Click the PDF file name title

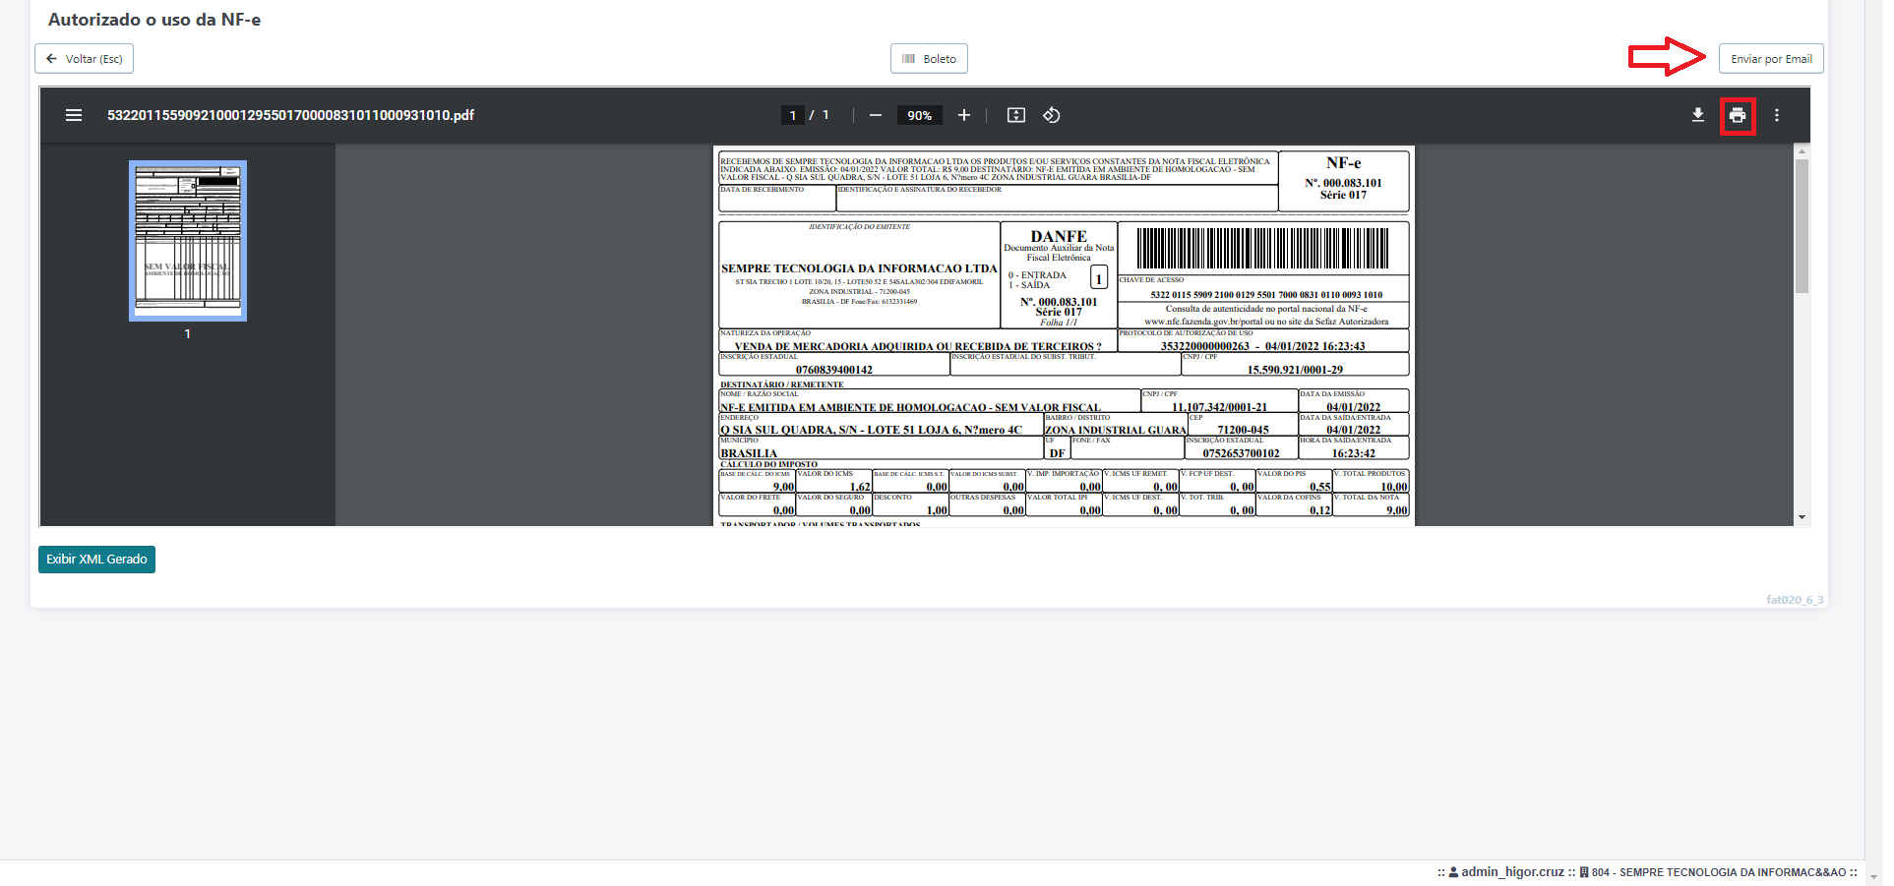click(290, 115)
